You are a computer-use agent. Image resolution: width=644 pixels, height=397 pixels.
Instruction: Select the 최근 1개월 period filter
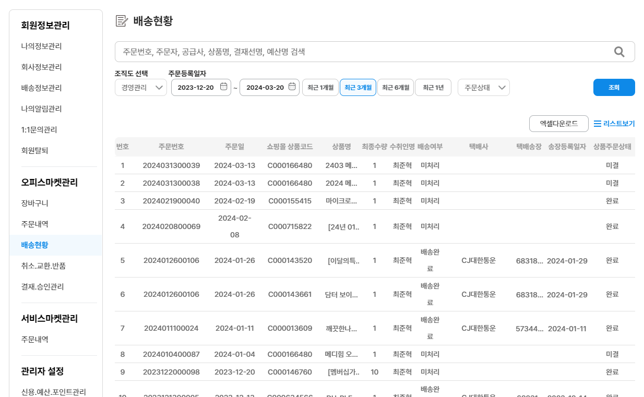(320, 88)
